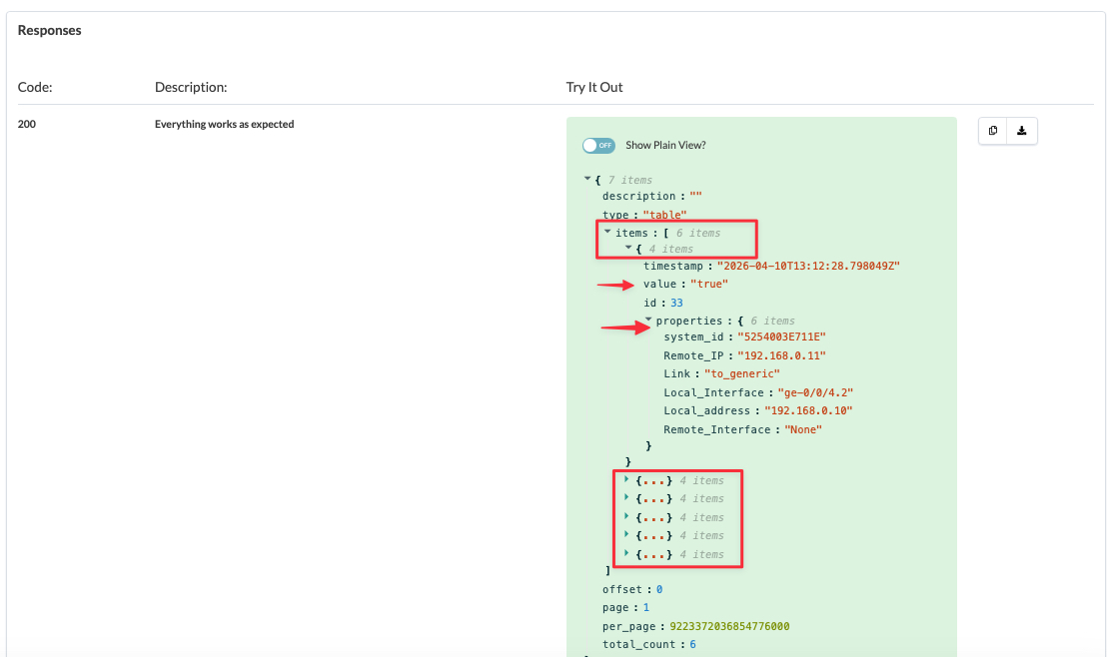Click the 200 response code

(x=27, y=124)
